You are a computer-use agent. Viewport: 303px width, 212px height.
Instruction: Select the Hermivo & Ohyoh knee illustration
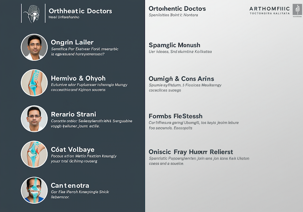click(x=34, y=83)
